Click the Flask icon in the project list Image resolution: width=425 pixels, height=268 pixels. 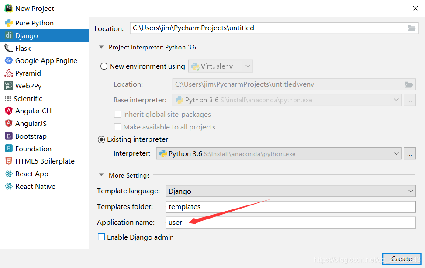[9, 48]
